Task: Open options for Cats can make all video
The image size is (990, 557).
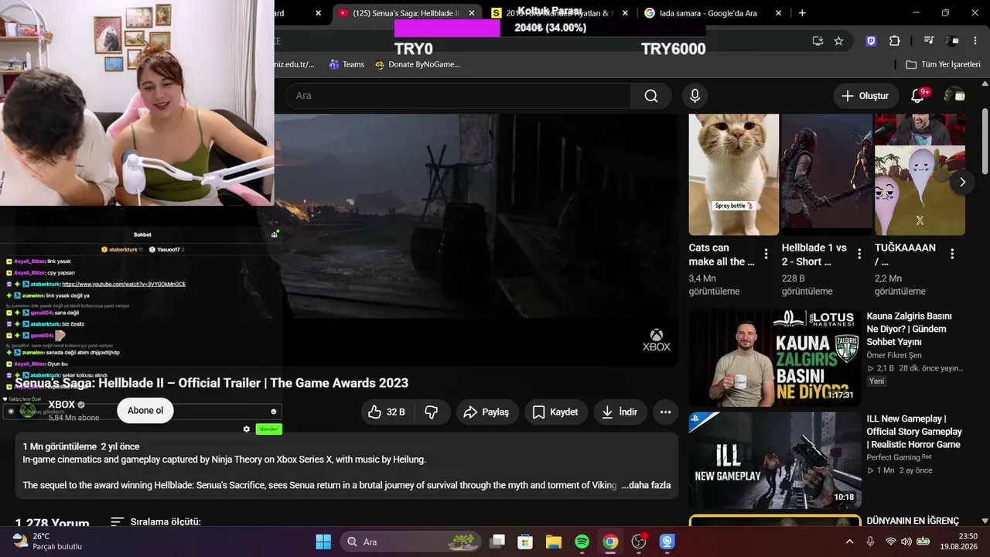Action: click(x=766, y=254)
